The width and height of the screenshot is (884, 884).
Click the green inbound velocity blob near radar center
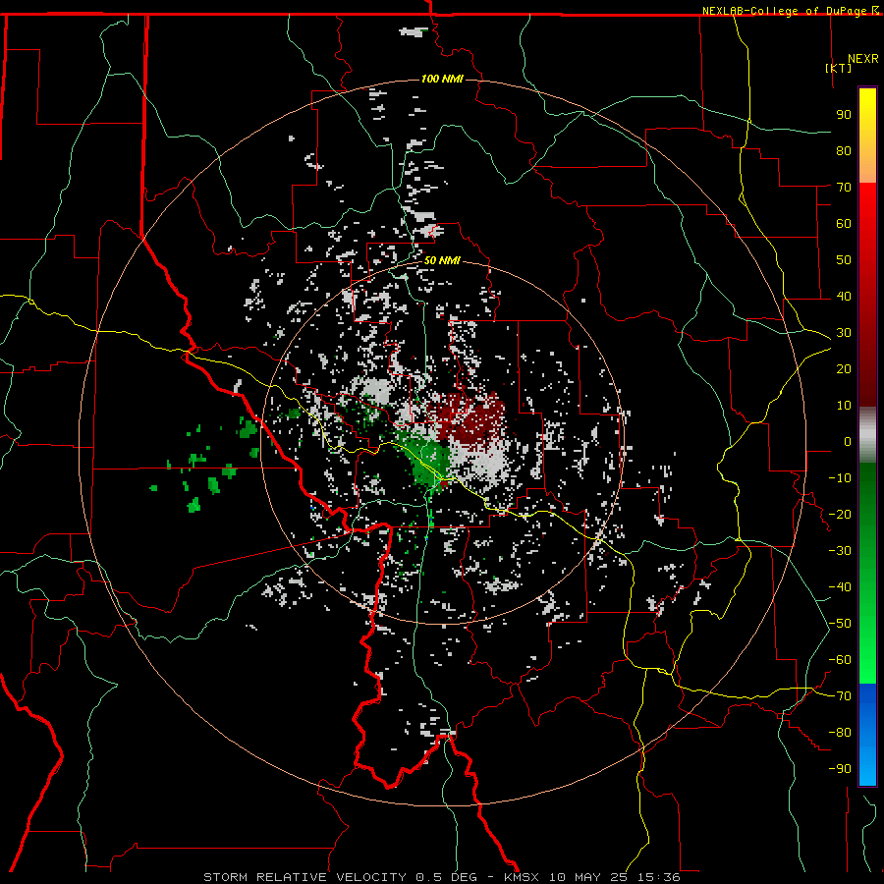[x=427, y=458]
